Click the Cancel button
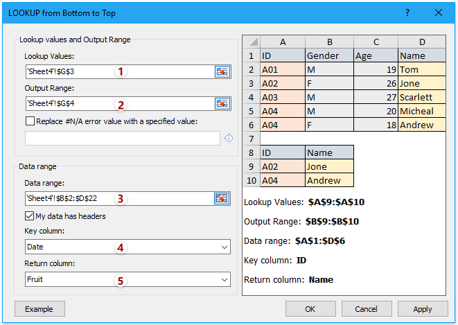The height and width of the screenshot is (325, 458). tap(366, 309)
